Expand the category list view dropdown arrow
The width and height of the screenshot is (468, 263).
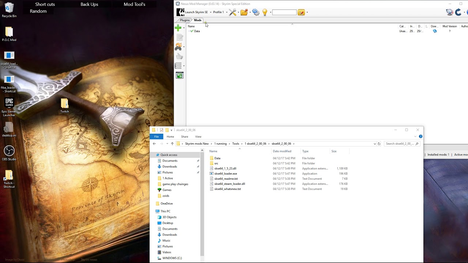pyautogui.click(x=184, y=66)
